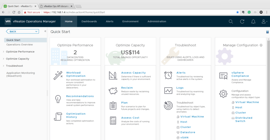Open the BACK dropdown in sidebar
The width and height of the screenshot is (270, 140).
pos(22,32)
